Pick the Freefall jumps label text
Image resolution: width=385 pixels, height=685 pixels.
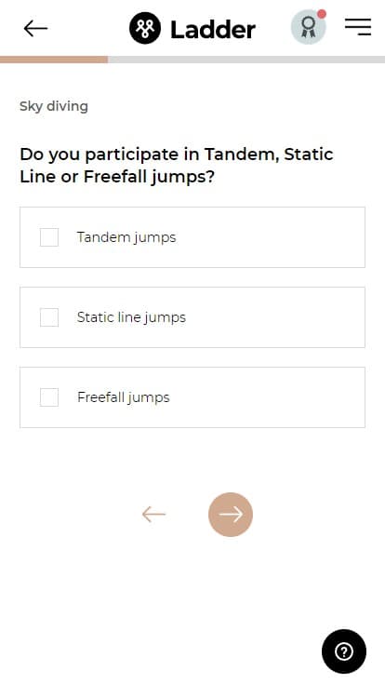124,397
